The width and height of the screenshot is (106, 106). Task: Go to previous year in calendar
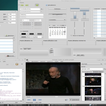[x=60, y=25]
